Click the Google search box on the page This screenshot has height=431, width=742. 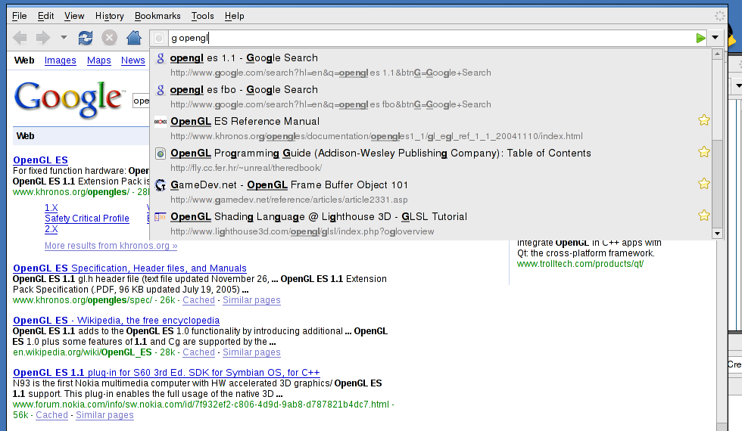[x=141, y=100]
